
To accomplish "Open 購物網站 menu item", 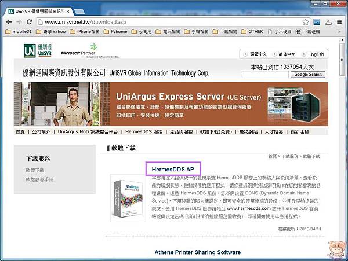I will (x=248, y=132).
